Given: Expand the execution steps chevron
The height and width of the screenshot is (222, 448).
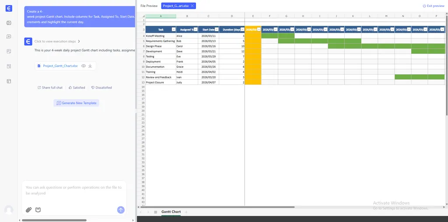Looking at the screenshot, I should point(79,42).
